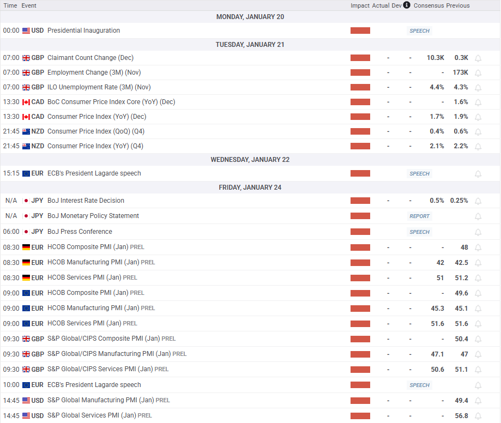Viewport: 501px width, 423px height.
Task: Click red impact bar for Consumer Price Index (YoY) CAD
Action: tap(360, 117)
